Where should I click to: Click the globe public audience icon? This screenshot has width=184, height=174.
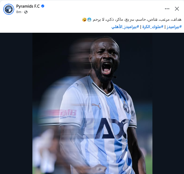26,12
